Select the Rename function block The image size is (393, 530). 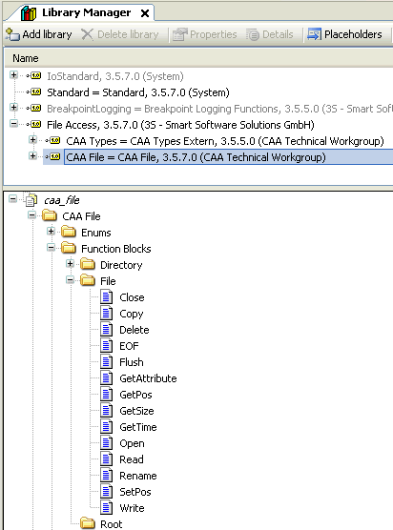pos(138,476)
